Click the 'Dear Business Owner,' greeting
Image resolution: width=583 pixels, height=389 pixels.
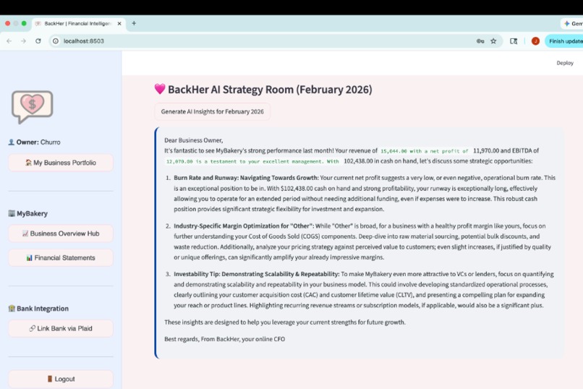click(x=194, y=140)
